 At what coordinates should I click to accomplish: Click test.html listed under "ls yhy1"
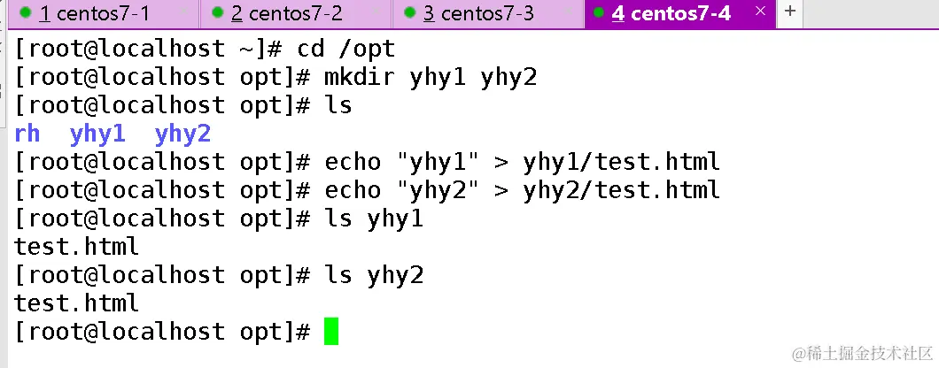(76, 247)
